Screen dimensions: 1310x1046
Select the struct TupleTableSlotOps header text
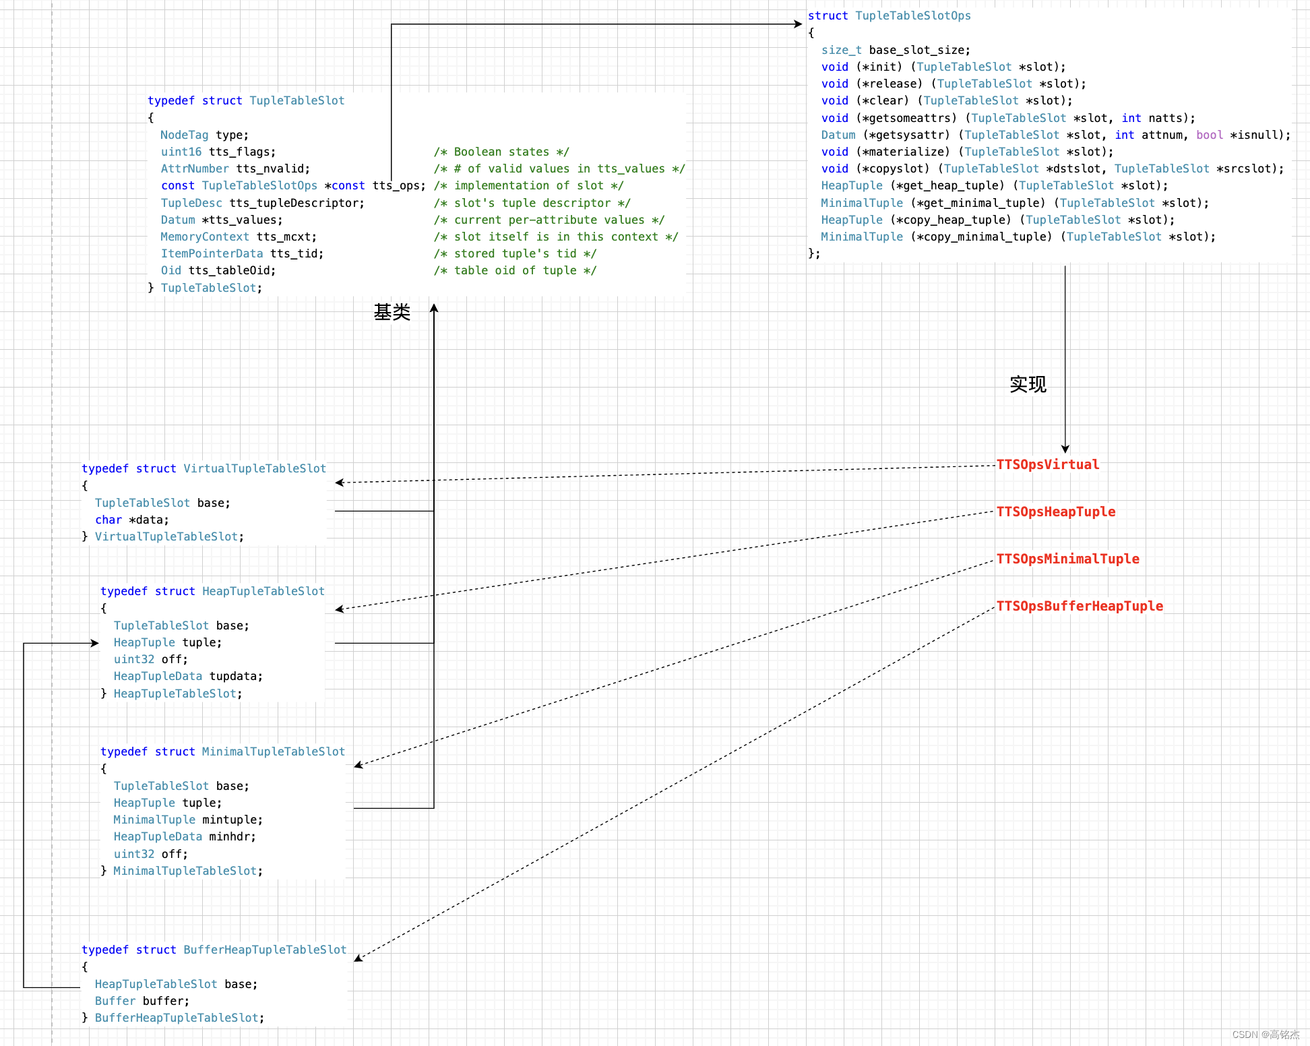coord(889,16)
